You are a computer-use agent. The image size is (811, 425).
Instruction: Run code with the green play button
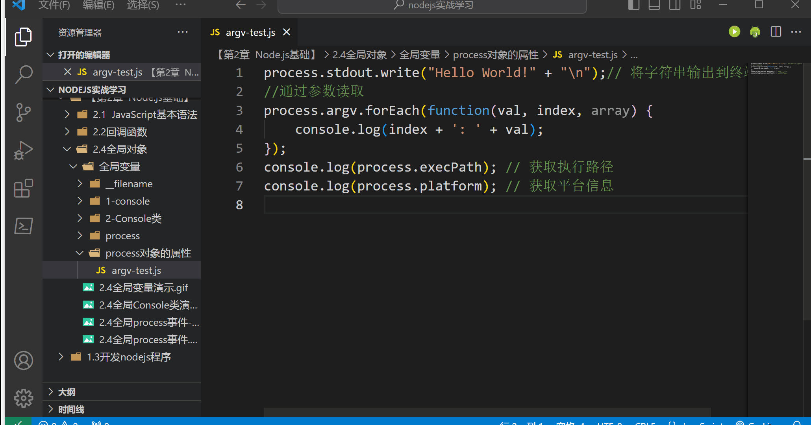click(734, 32)
